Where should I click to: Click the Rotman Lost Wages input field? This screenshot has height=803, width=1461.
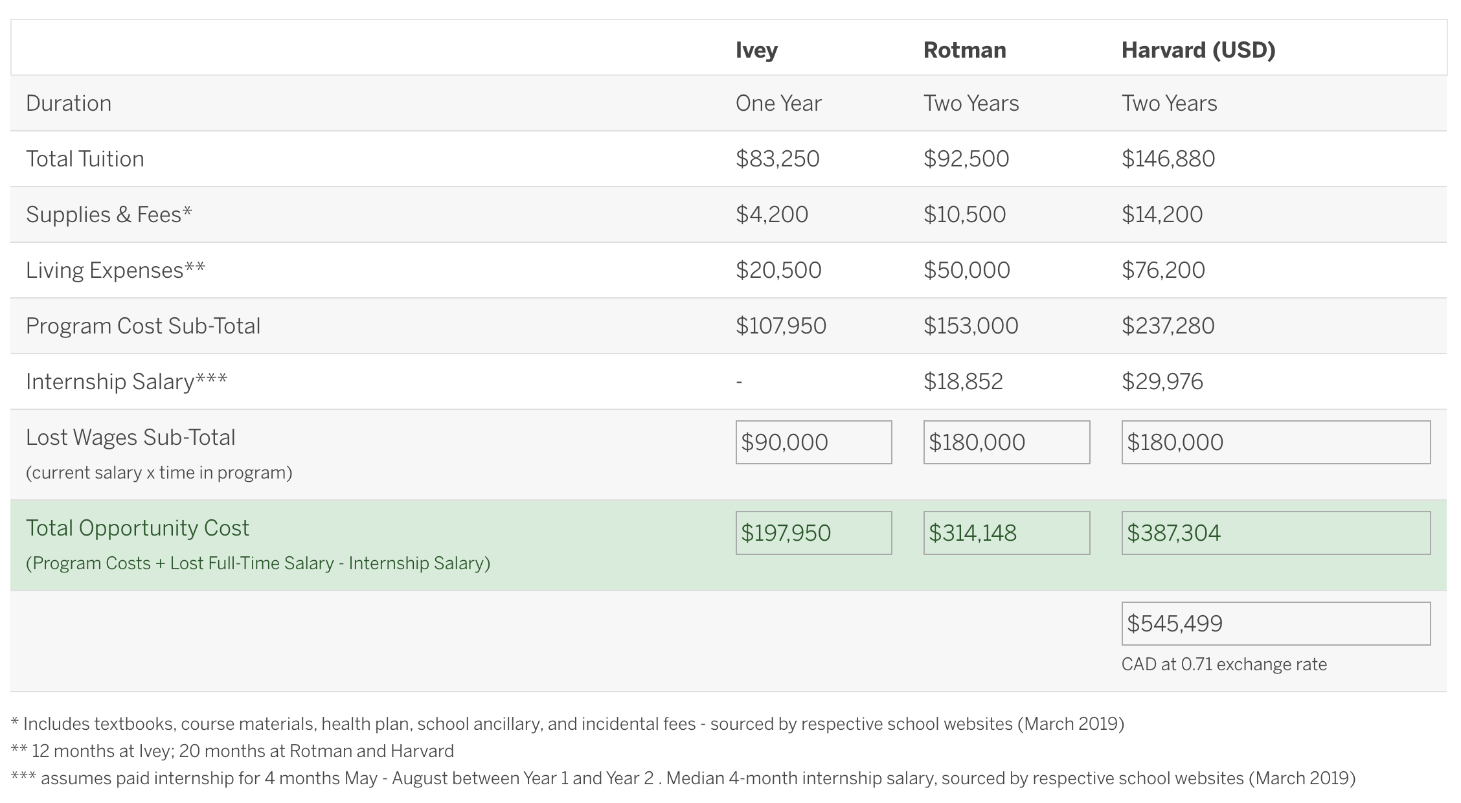click(1006, 442)
